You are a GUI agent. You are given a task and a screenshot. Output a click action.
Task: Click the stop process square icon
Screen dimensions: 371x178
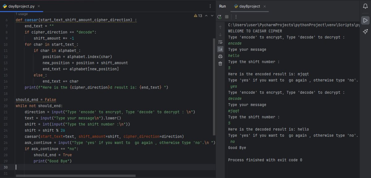tap(227, 17)
